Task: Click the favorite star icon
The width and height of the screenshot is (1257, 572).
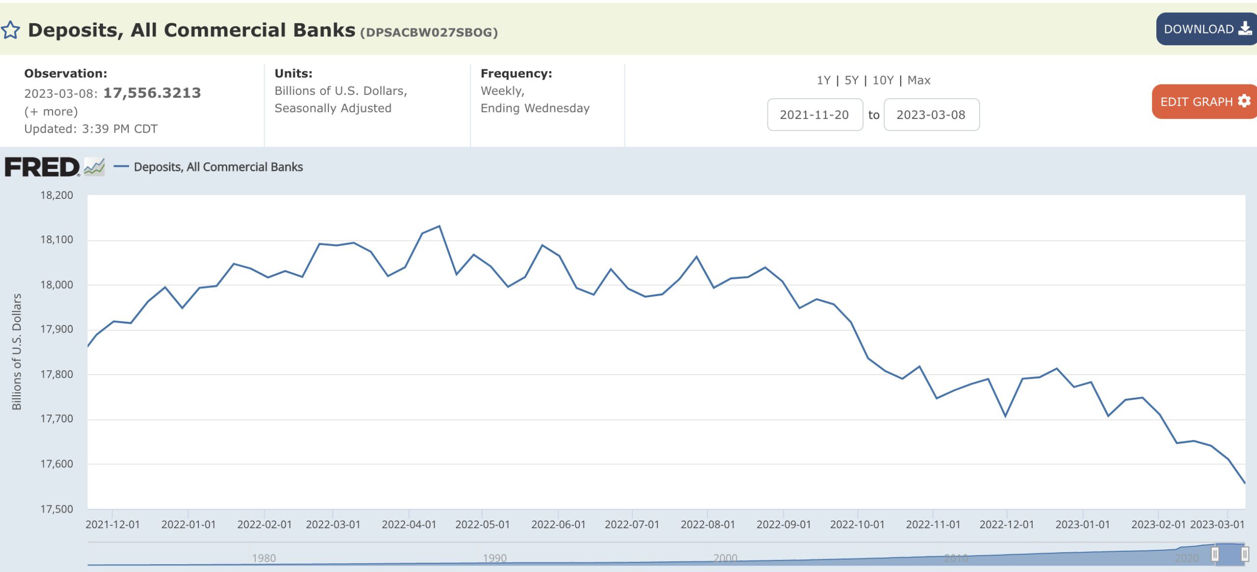Action: click(x=10, y=30)
